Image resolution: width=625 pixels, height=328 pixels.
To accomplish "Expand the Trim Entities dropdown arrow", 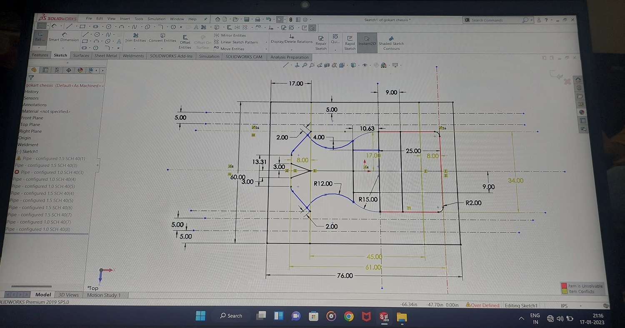I will click(135, 48).
